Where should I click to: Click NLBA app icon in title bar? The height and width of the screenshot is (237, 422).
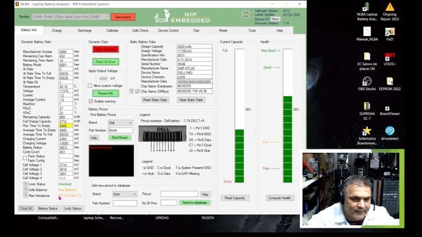[x=17, y=4]
